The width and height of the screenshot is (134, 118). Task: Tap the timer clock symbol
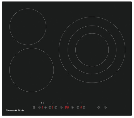tap(67, 103)
